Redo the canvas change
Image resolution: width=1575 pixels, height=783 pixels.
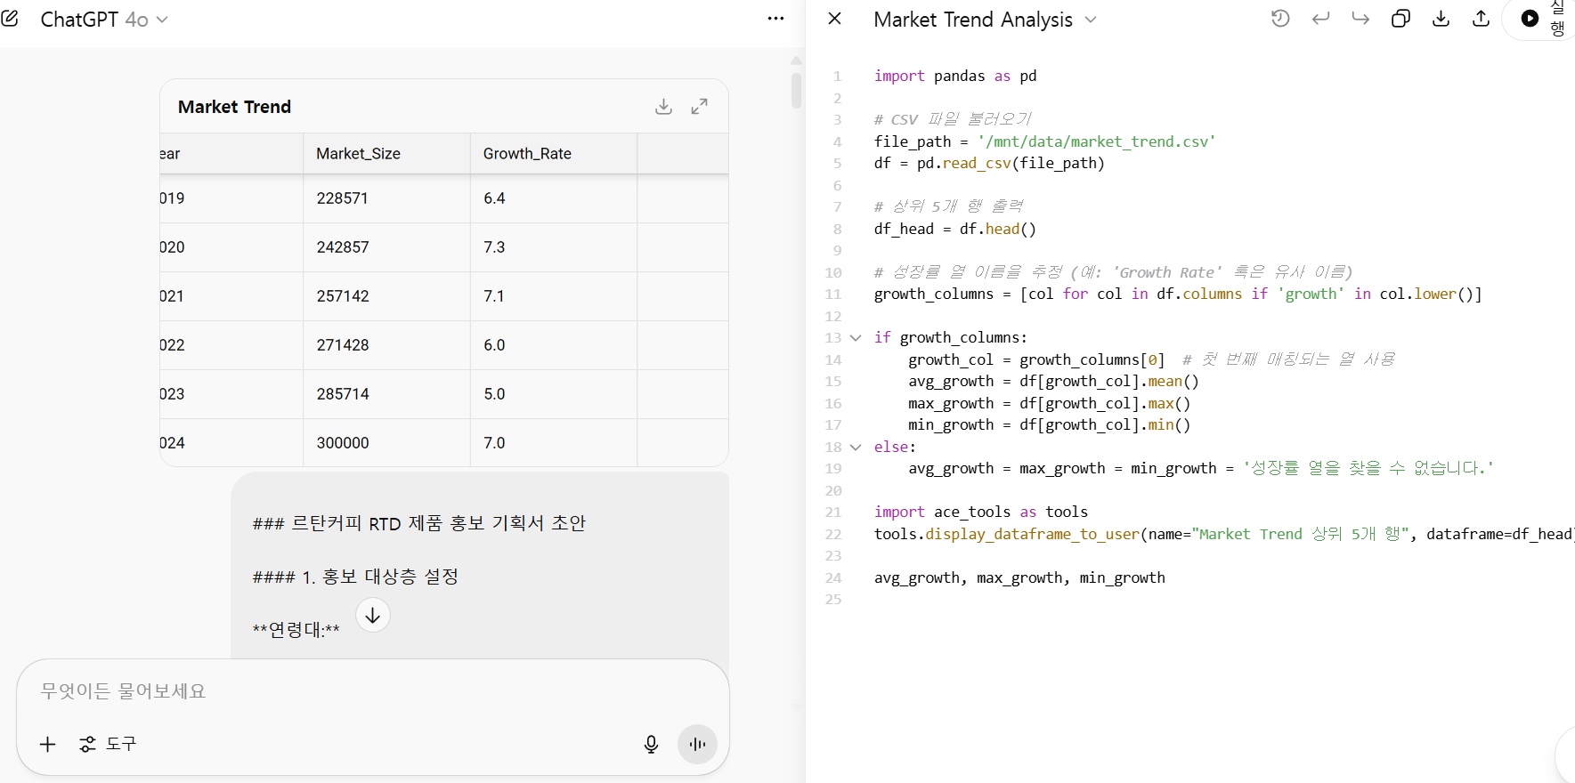point(1360,19)
